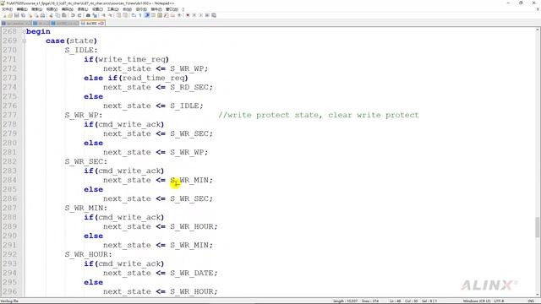
Task: Start macro recording with the red Record icon
Action: [x=188, y=15]
